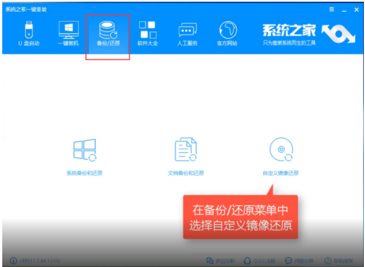Select 系统备份和还原 system backup option
The image size is (365, 267).
(85, 157)
